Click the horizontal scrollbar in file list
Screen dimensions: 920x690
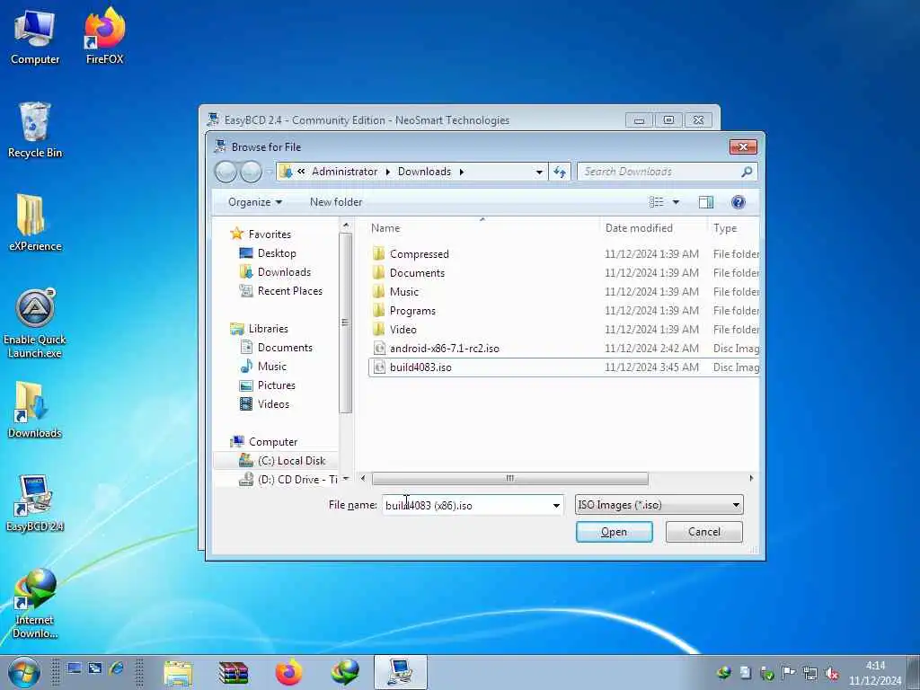tap(509, 479)
